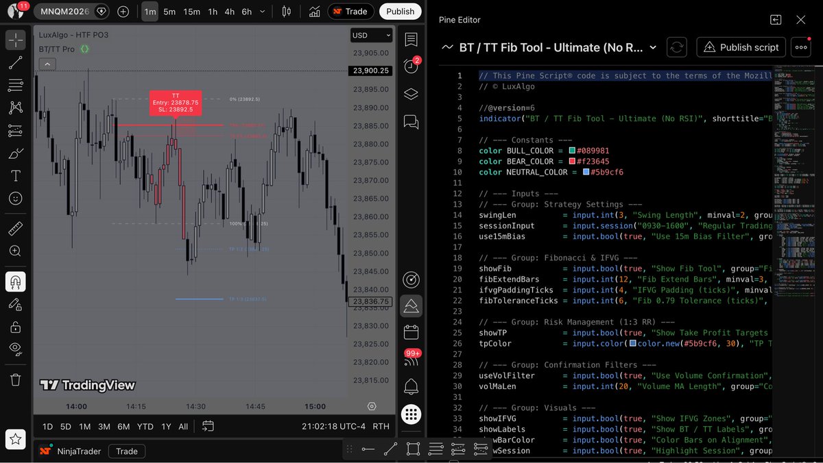Click the BEAR_COLOR red swatch #f23645

pyautogui.click(x=573, y=162)
